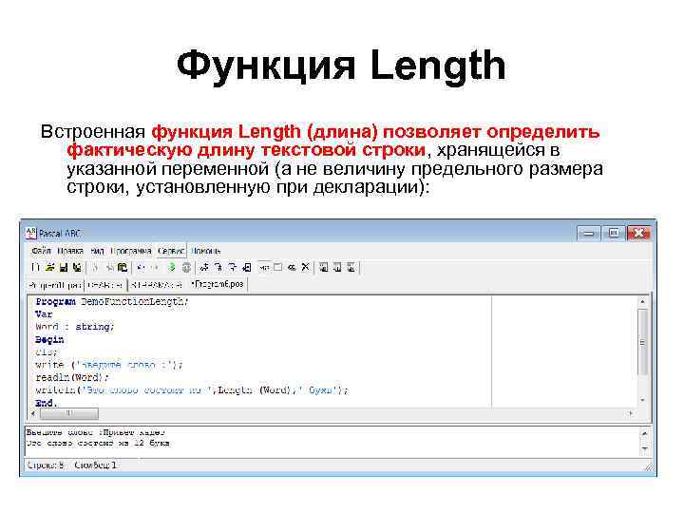Click the 'Строка' status bar entry
The width and height of the screenshot is (684, 513).
pyautogui.click(x=46, y=465)
